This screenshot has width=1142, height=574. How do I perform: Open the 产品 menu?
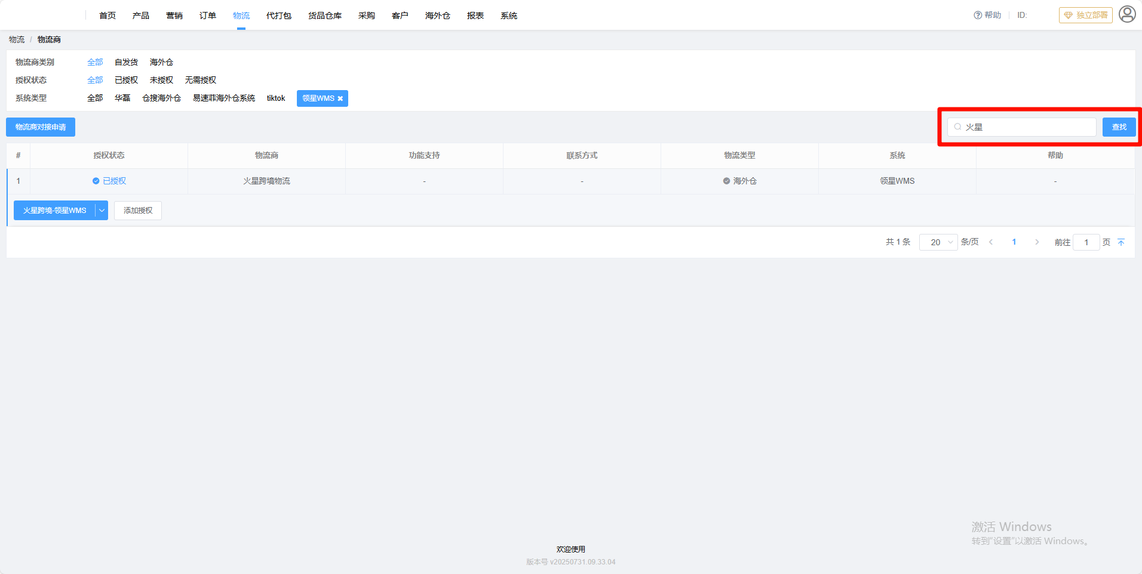pos(141,16)
